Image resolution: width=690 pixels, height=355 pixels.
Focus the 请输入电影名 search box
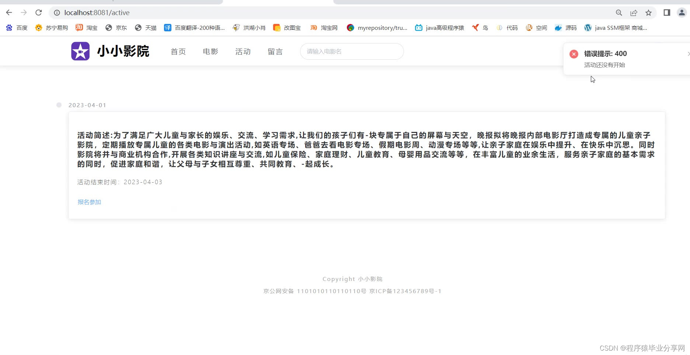click(x=352, y=52)
